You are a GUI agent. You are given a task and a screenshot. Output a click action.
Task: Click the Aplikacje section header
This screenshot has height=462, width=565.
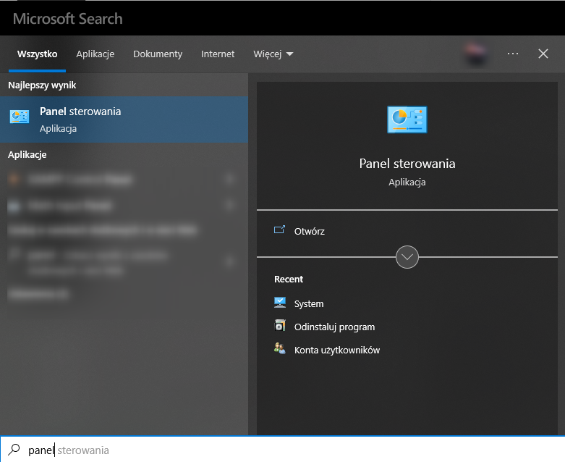coord(27,155)
